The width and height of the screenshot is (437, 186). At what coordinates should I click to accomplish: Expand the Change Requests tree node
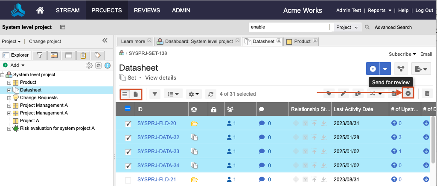point(9,97)
